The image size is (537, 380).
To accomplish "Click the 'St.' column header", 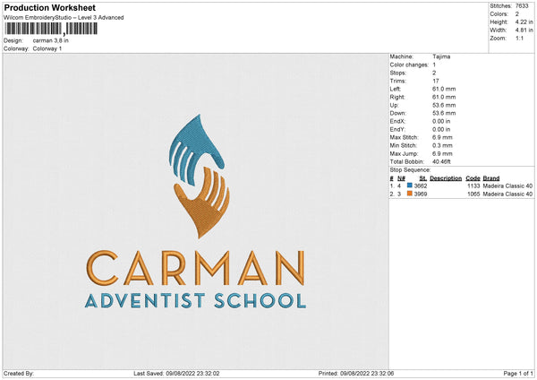I will pyautogui.click(x=423, y=178).
